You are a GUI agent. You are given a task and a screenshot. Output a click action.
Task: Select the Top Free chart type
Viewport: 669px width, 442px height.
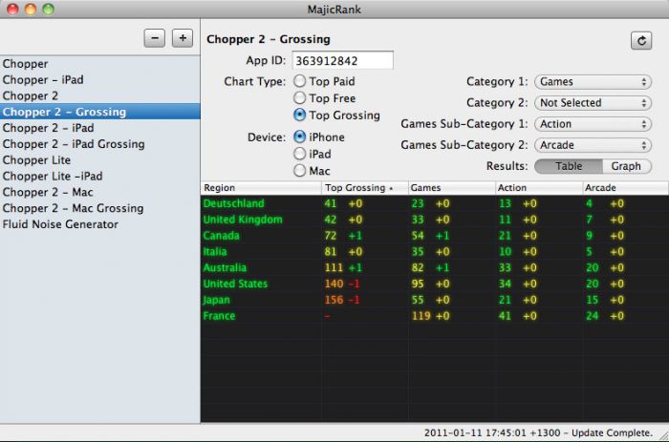point(301,98)
